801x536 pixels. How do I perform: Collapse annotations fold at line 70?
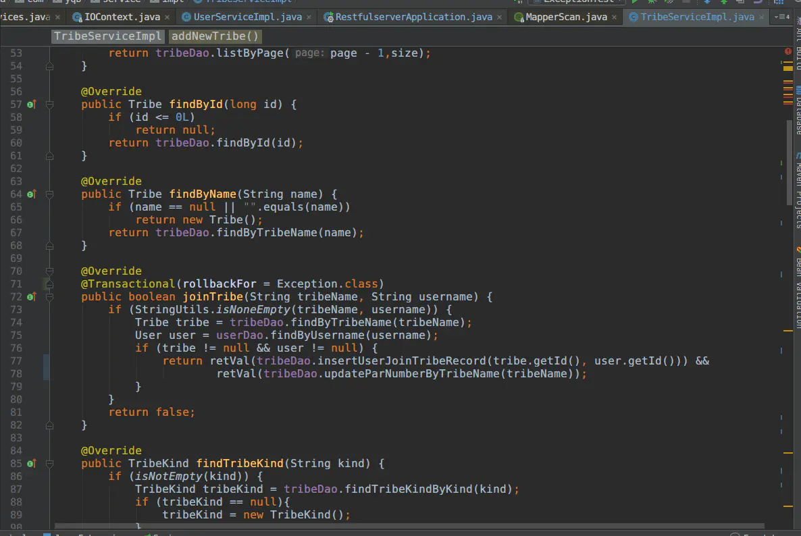[x=49, y=271]
